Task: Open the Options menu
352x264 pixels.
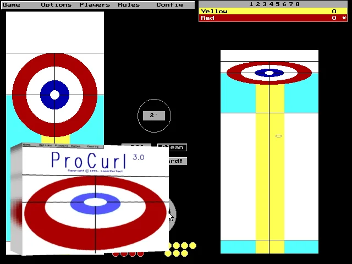Action: pos(56,5)
